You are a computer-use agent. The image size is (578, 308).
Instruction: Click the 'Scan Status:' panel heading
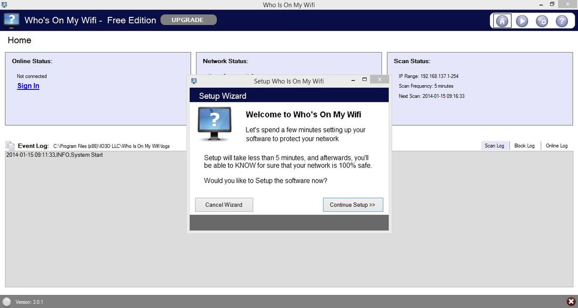[412, 61]
